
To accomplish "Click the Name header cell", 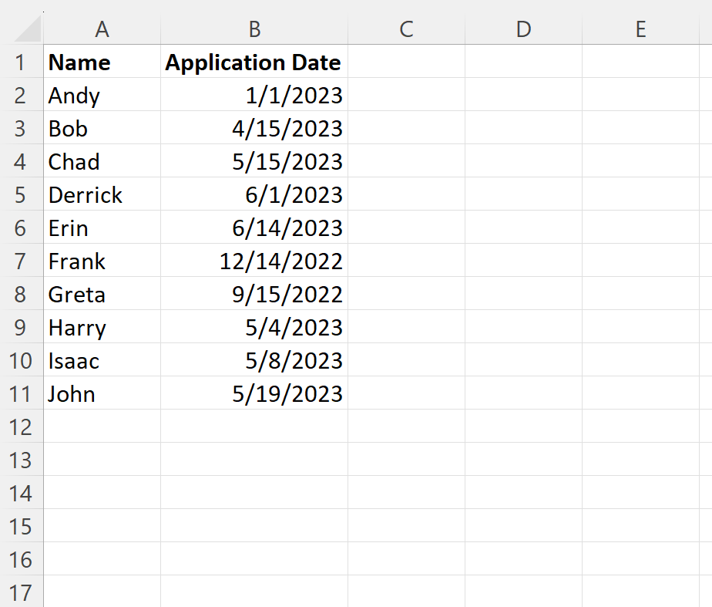I will coord(102,62).
